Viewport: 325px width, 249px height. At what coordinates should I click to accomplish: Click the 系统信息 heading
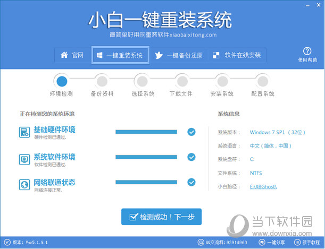pyautogui.click(x=229, y=114)
